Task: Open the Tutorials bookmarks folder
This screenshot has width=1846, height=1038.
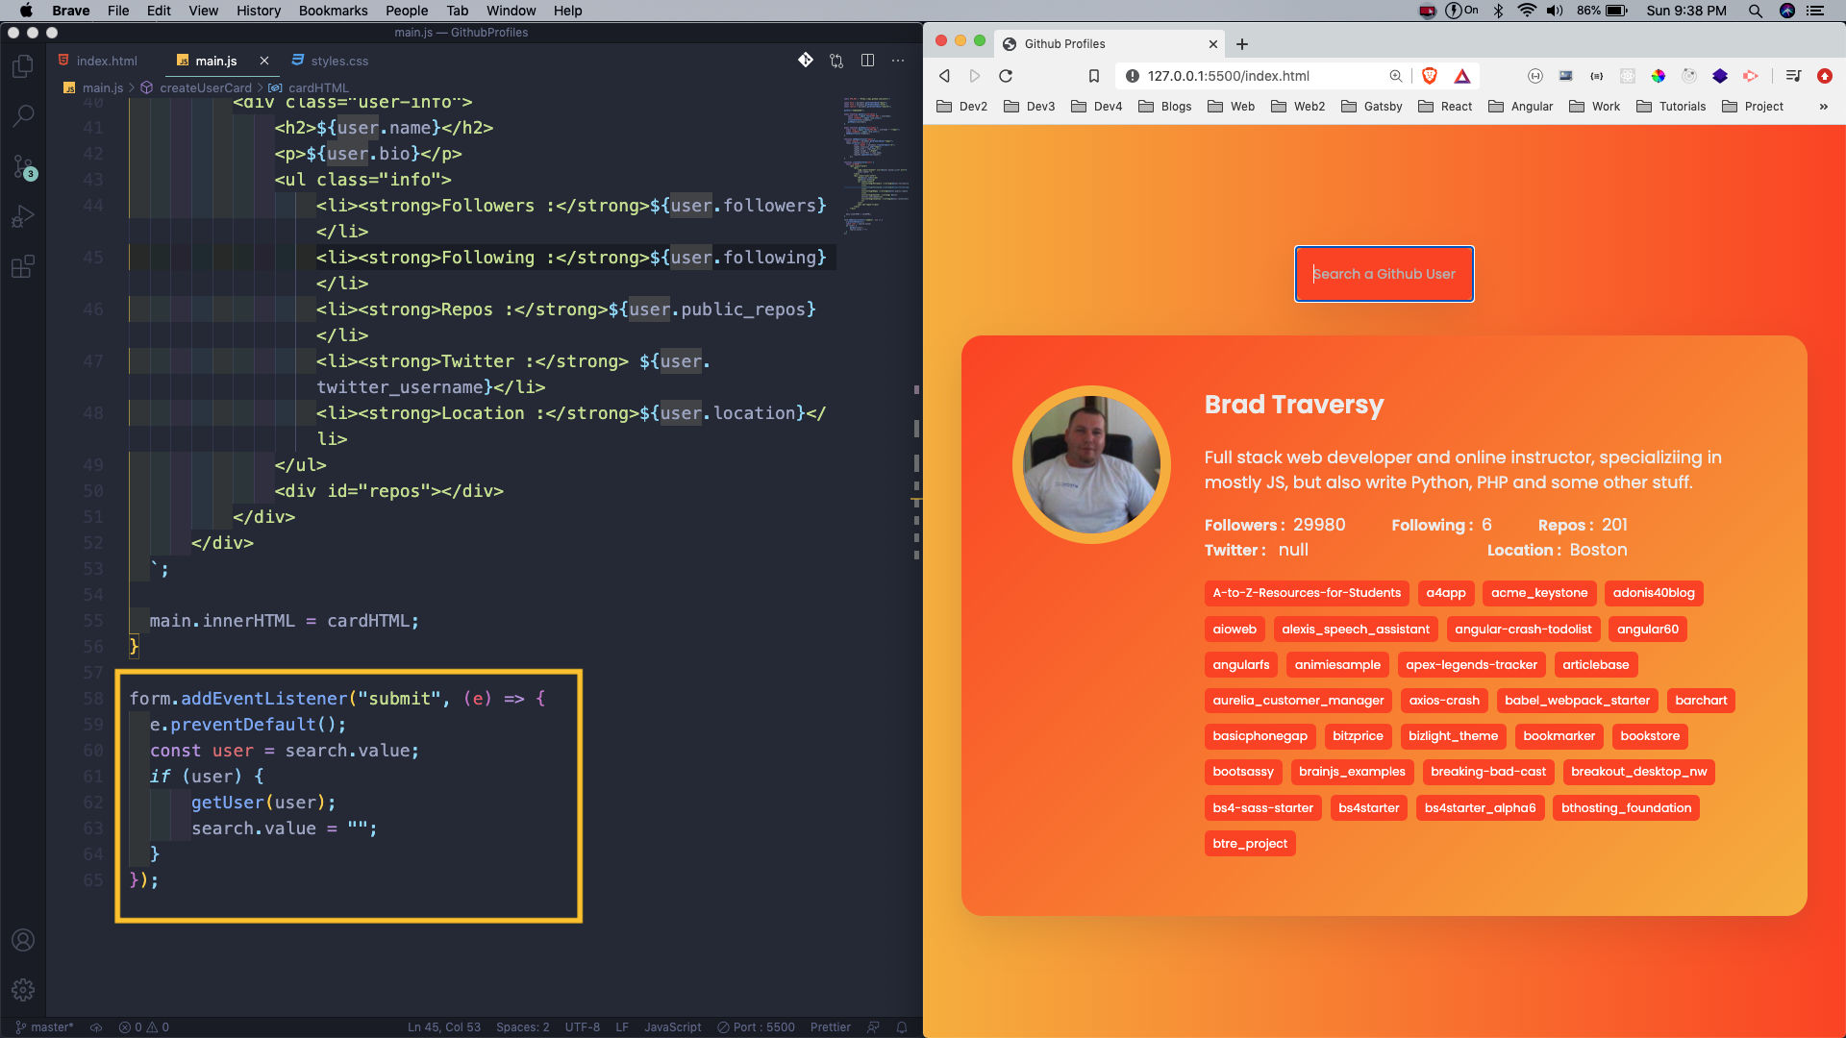Action: 1671,107
